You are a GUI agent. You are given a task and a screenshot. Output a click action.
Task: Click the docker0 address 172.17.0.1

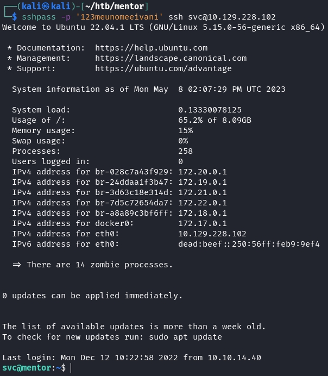203,223
